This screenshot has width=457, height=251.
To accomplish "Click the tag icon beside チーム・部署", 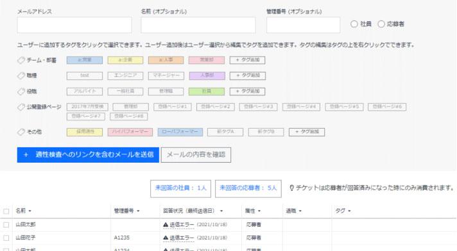I will coord(21,60).
